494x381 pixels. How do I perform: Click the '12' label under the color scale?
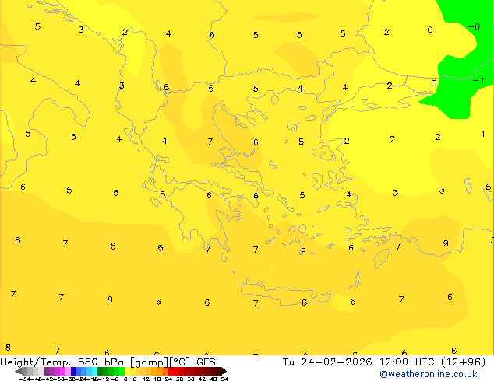click(x=146, y=379)
